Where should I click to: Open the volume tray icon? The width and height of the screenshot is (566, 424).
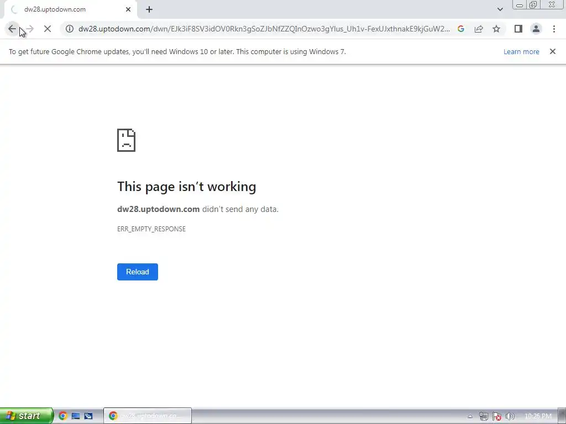coord(510,416)
